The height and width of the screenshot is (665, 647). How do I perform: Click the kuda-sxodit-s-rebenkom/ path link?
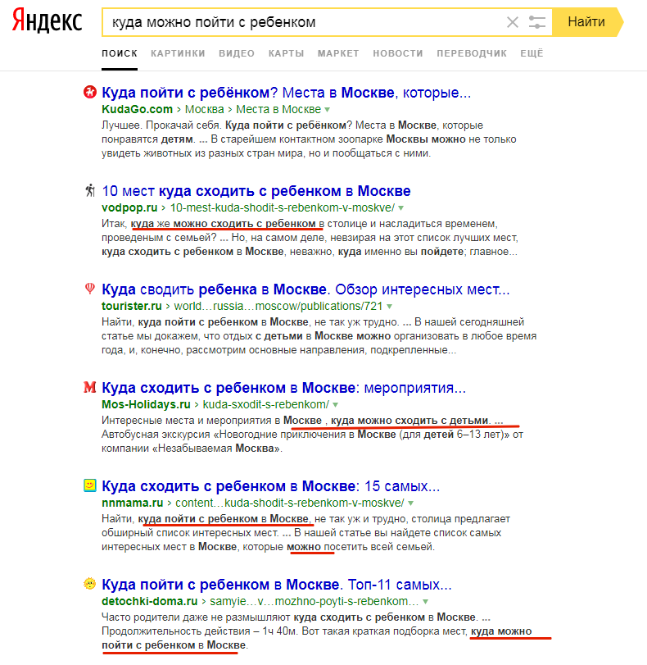(265, 404)
